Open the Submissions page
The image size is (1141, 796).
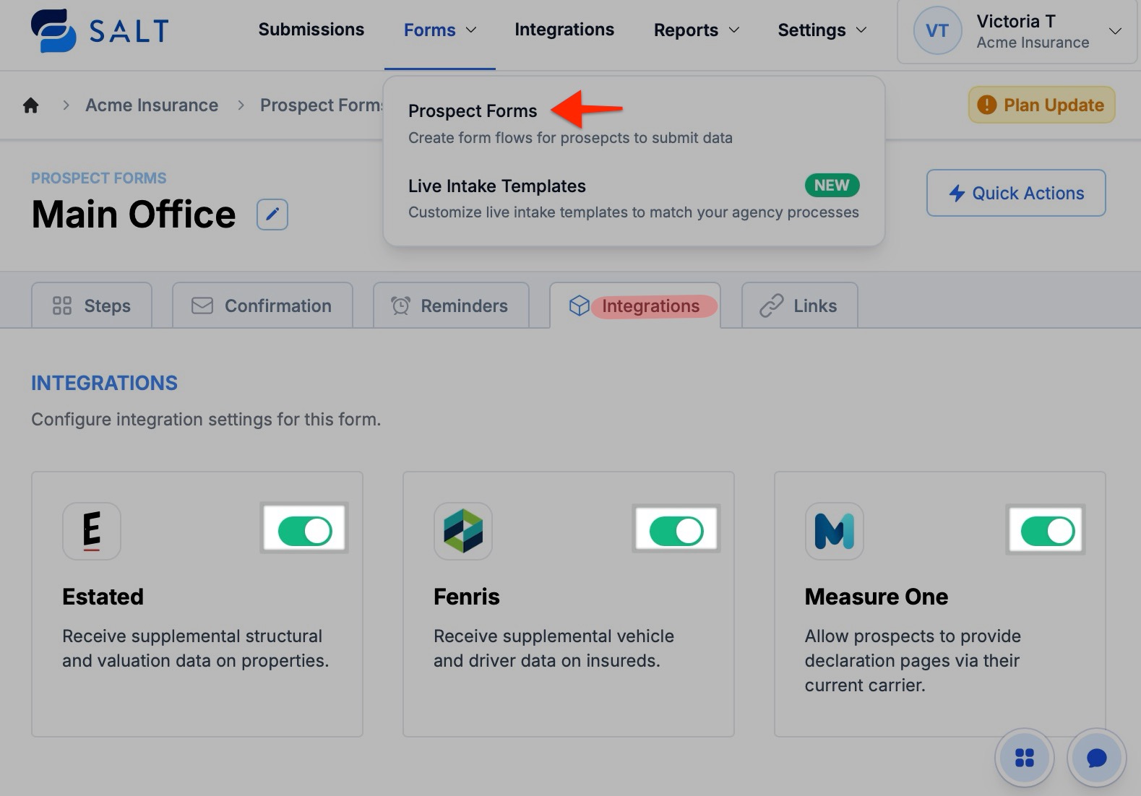[311, 30]
